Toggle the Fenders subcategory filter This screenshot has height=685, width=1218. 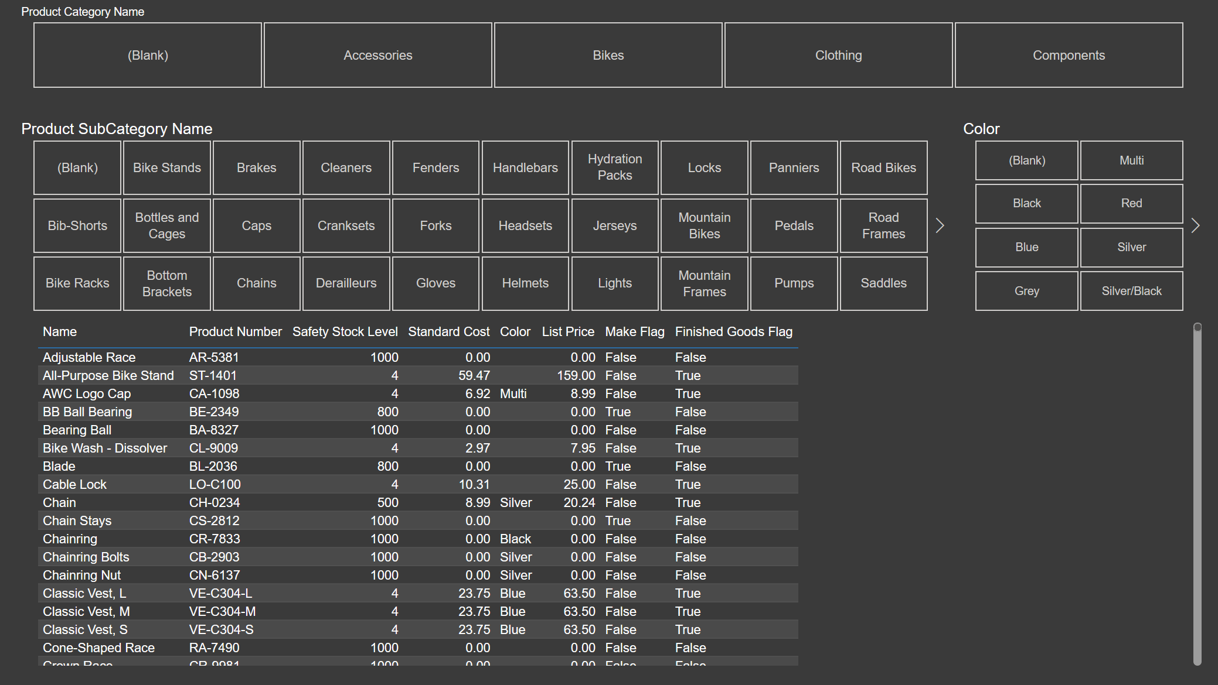tap(436, 167)
